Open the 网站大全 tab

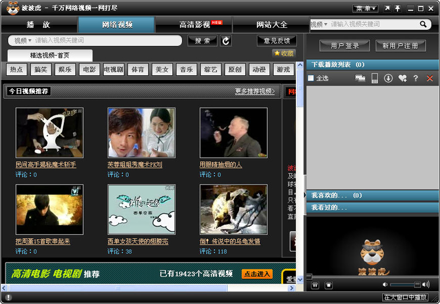point(271,25)
